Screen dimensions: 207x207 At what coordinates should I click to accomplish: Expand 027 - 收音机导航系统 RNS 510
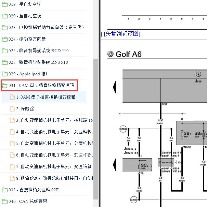tap(38, 62)
